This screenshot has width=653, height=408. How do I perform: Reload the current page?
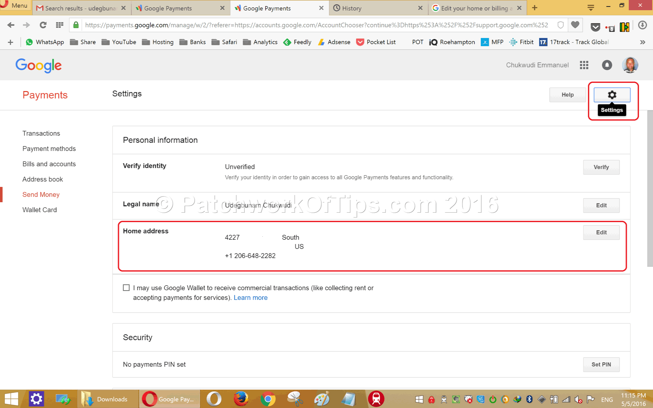point(43,25)
